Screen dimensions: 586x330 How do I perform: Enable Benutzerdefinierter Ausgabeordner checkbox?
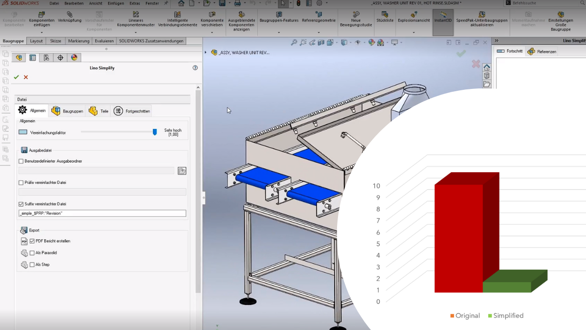pyautogui.click(x=21, y=161)
